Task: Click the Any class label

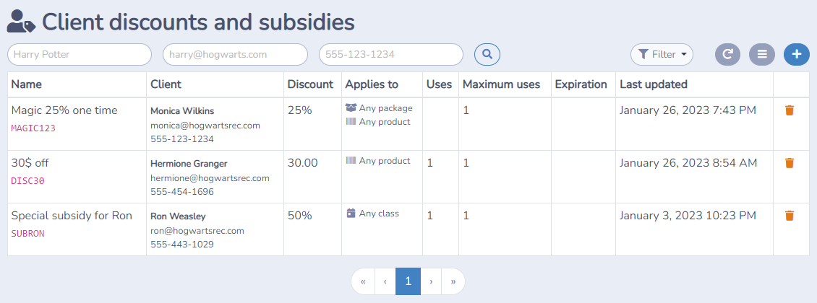Action: click(379, 213)
